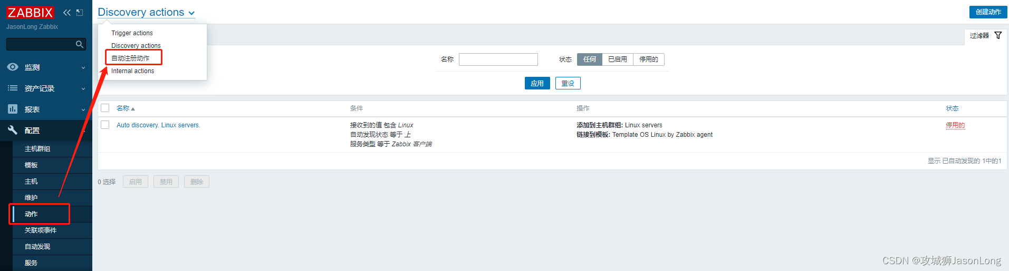Click the 重设 filter button
The image size is (1009, 271).
pos(568,83)
